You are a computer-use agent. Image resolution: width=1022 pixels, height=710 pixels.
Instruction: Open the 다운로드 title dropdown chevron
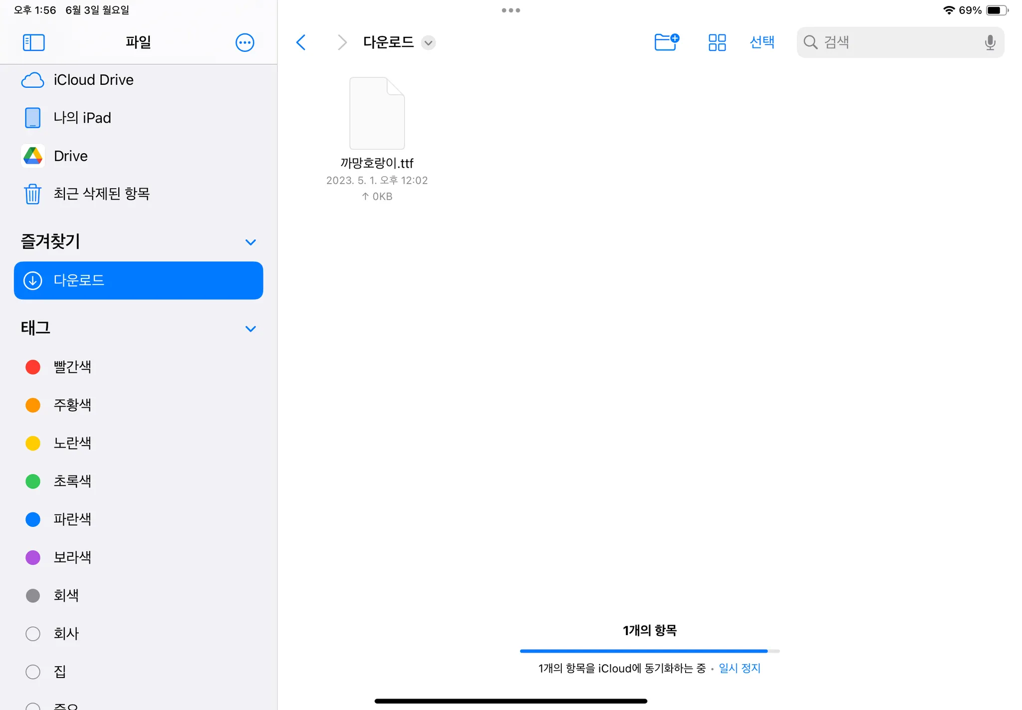point(428,43)
